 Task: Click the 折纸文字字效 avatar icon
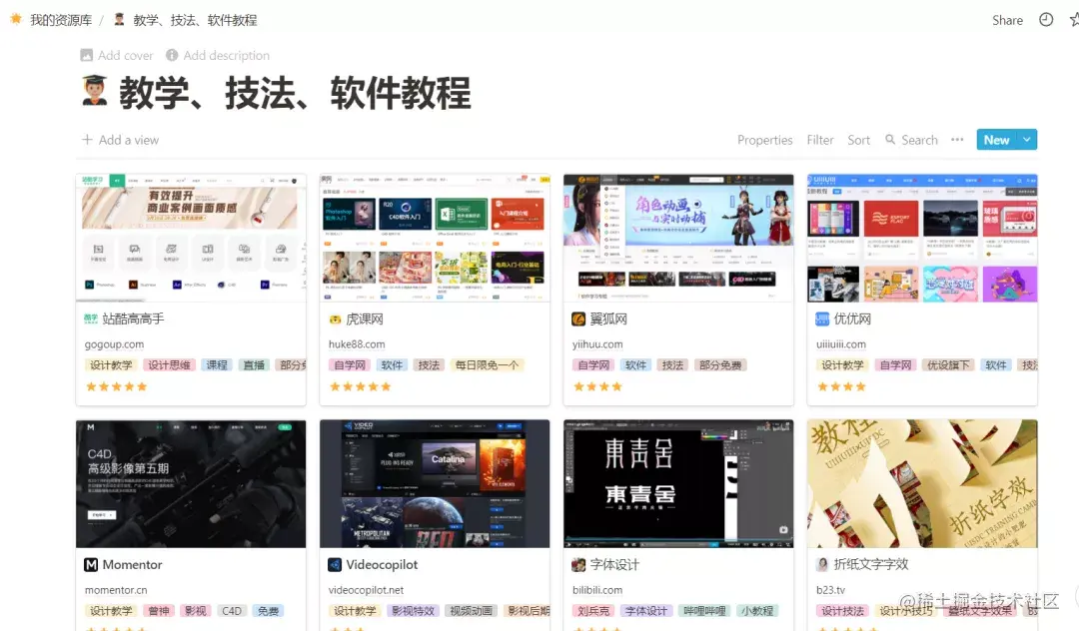[x=822, y=564]
